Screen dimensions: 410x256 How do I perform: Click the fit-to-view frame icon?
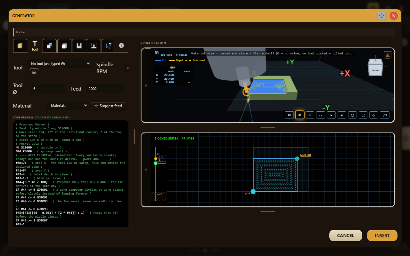coord(363,115)
